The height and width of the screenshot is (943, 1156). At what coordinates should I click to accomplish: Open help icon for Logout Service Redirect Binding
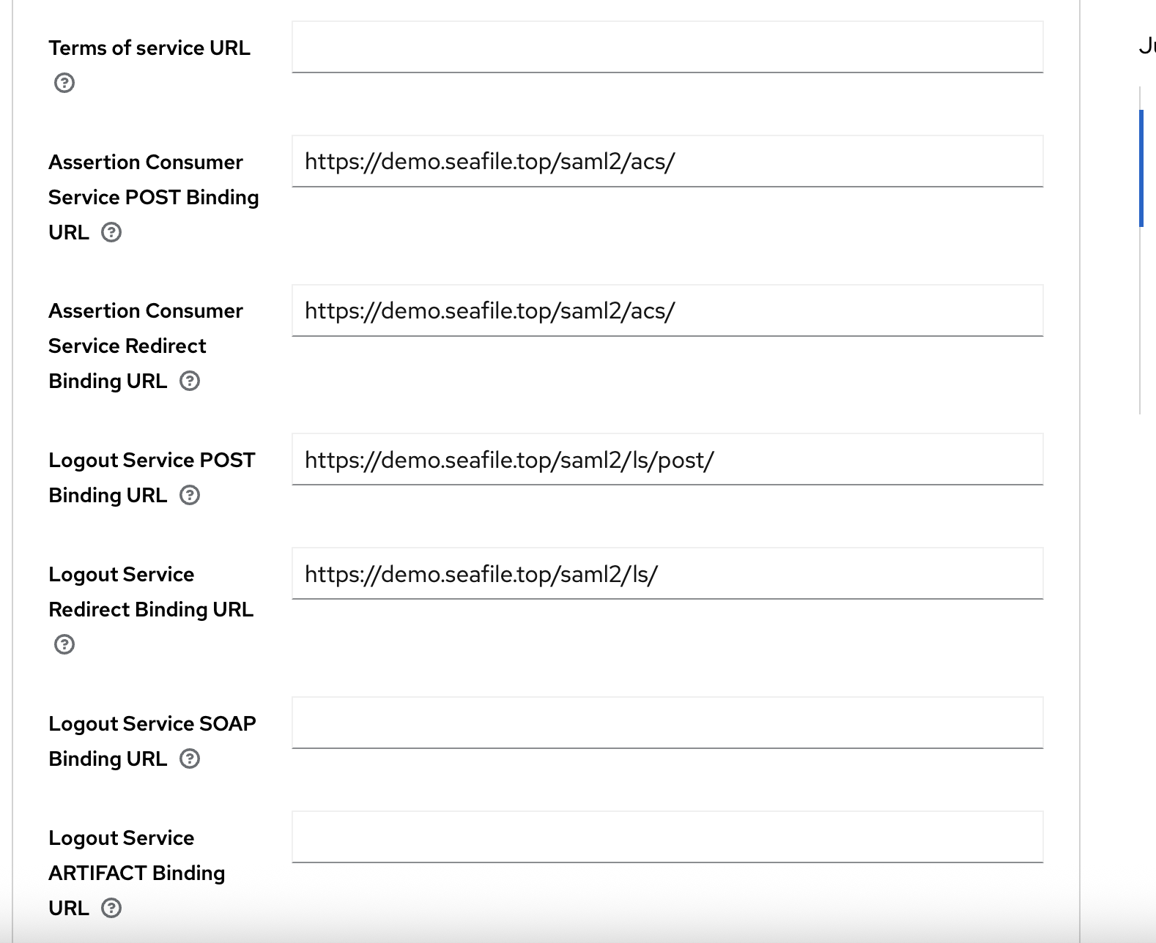coord(64,644)
